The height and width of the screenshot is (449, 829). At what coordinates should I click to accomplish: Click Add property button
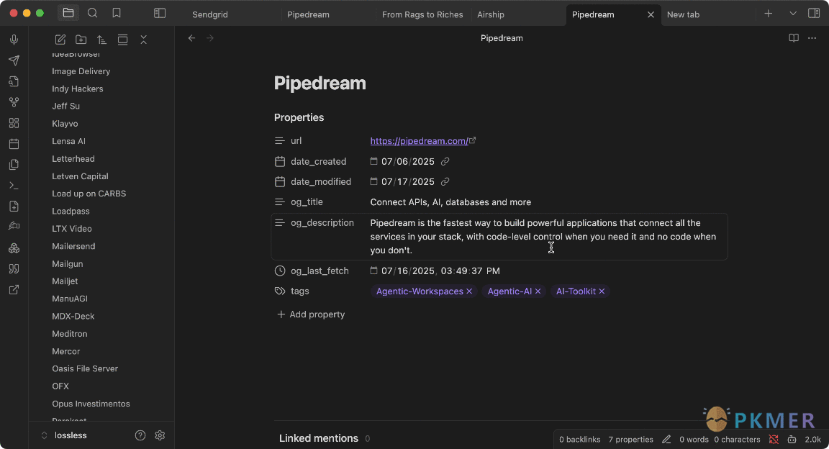[311, 314]
